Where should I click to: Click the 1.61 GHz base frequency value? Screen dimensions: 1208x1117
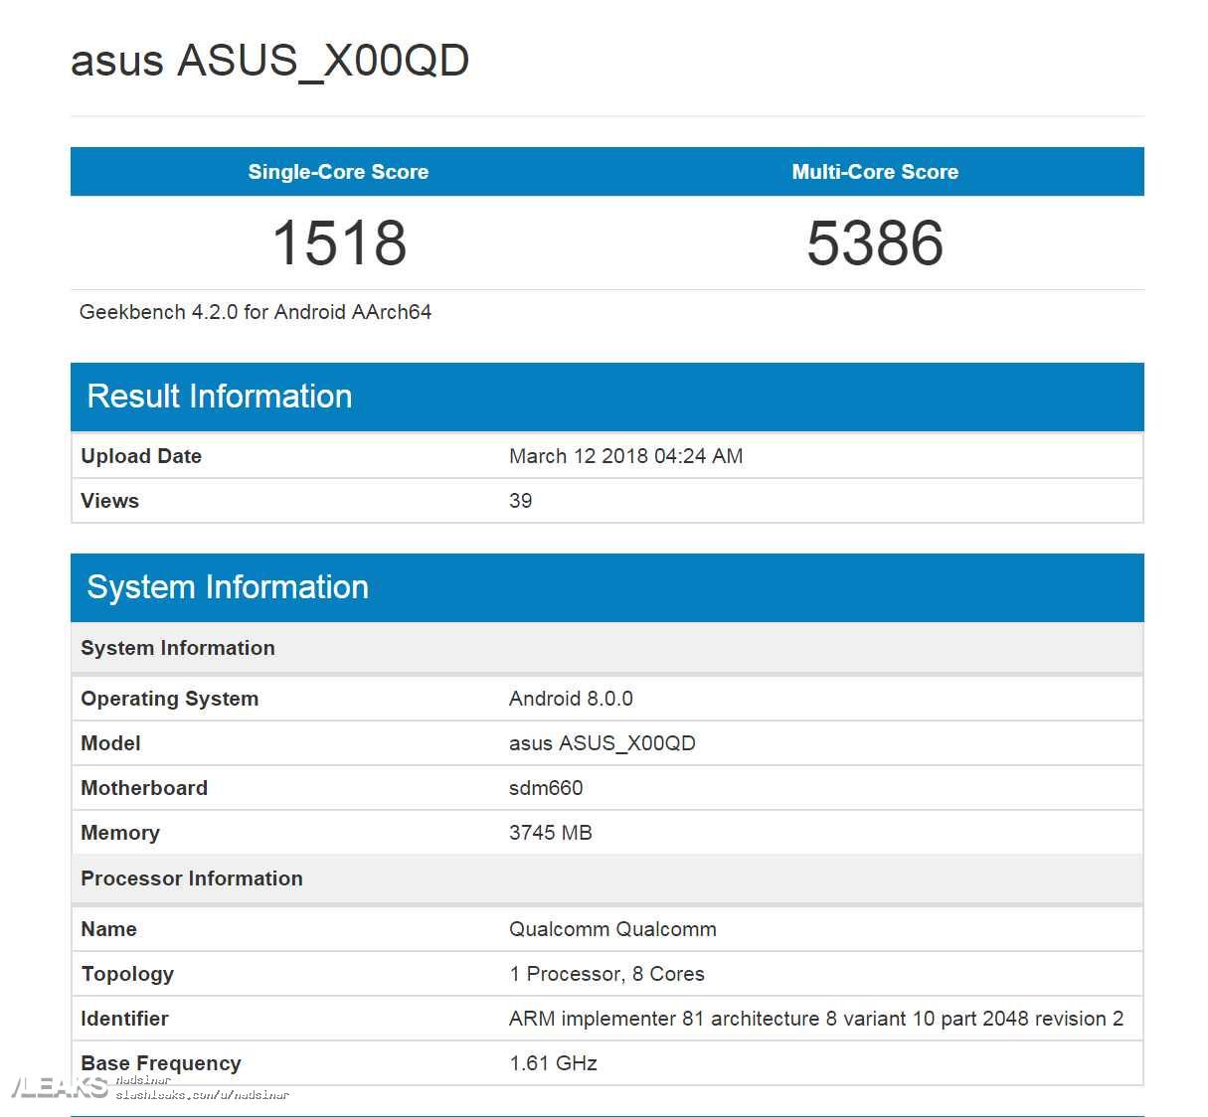point(553,1062)
